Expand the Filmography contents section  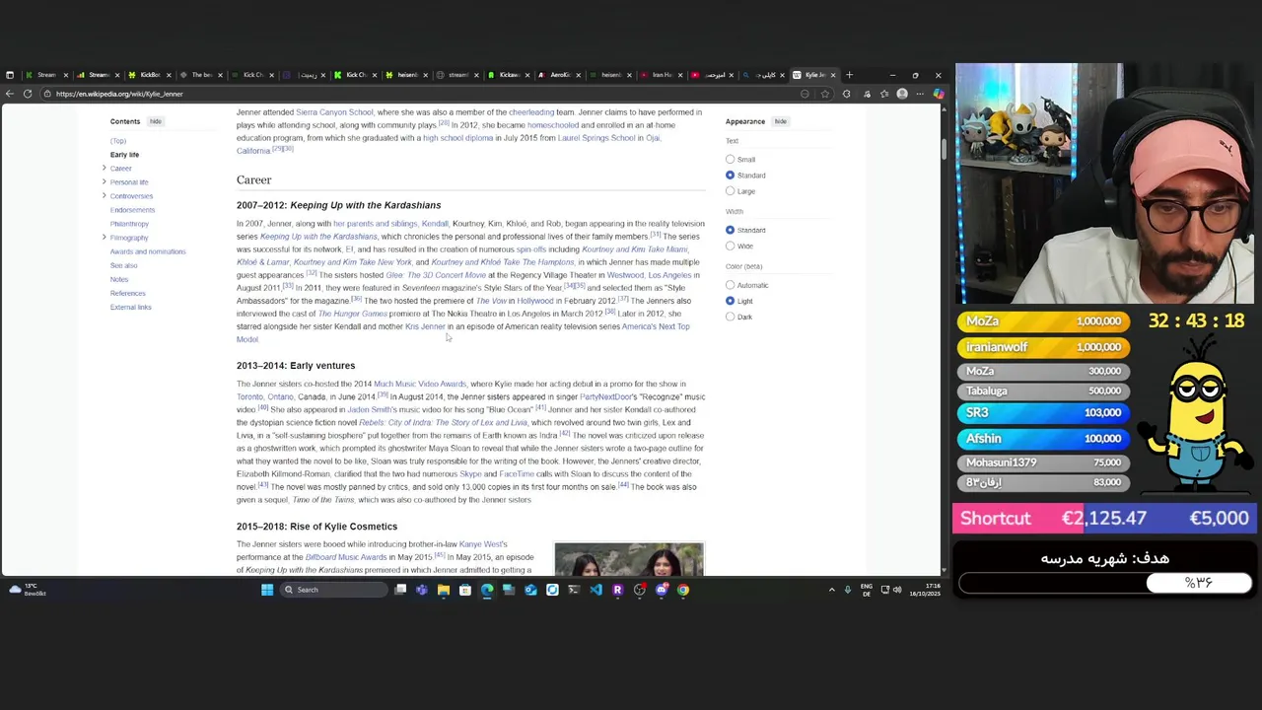click(105, 238)
